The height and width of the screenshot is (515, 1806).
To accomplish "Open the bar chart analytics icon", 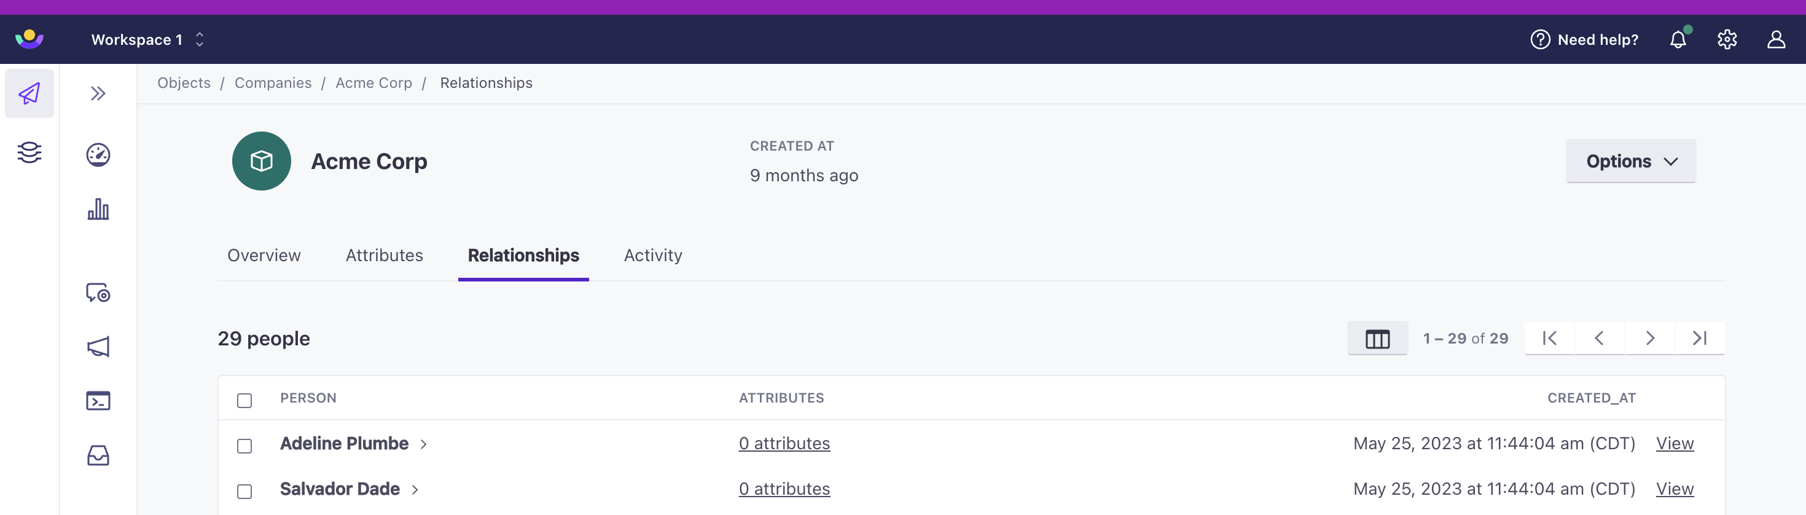I will 98,209.
